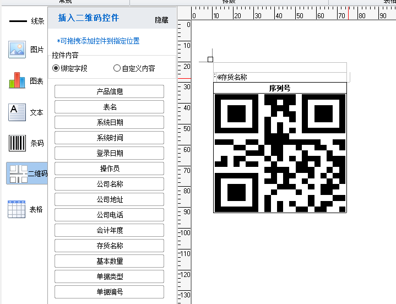396x304 pixels.
Task: Click the 单据编号 field button
Action: pos(110,292)
